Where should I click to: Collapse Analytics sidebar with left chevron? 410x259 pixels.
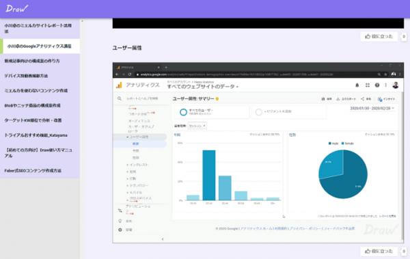point(163,239)
